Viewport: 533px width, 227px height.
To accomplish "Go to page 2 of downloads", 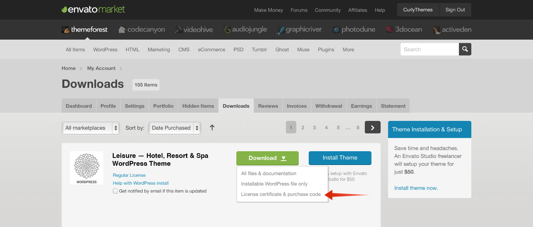I will point(303,127).
